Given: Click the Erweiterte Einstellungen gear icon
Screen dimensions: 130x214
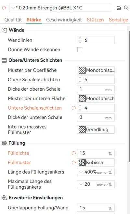Looking at the screenshot, I should click(x=4, y=198).
